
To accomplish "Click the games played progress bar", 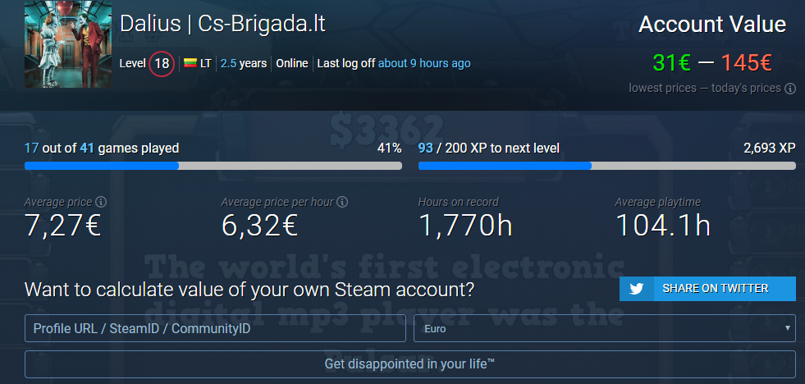I will [213, 166].
